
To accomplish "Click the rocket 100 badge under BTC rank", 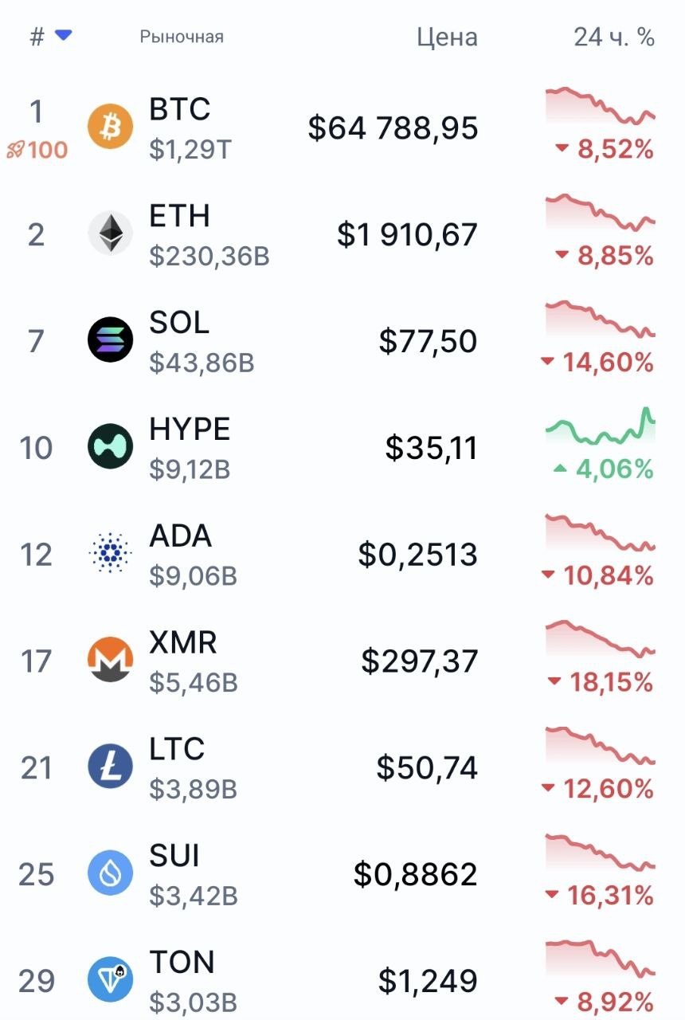I will 37,150.
